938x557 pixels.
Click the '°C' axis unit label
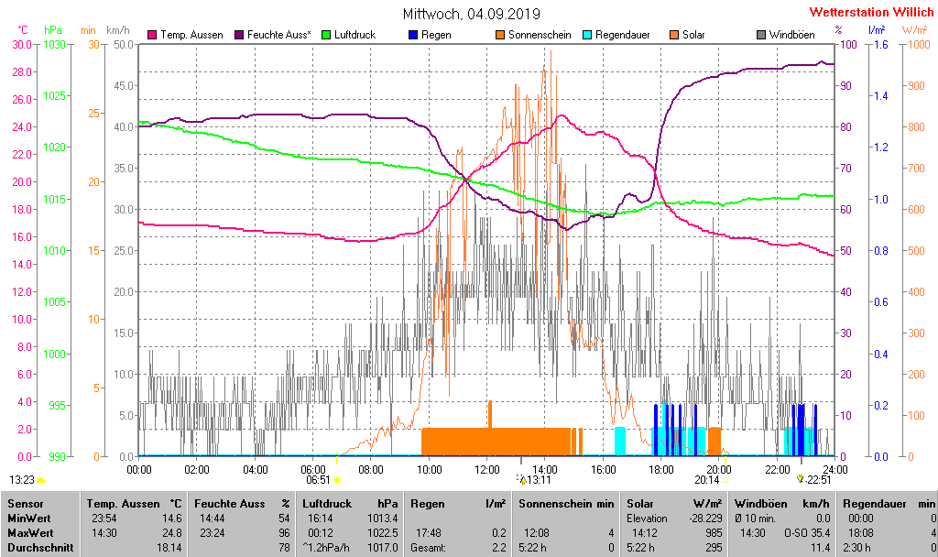(x=23, y=30)
